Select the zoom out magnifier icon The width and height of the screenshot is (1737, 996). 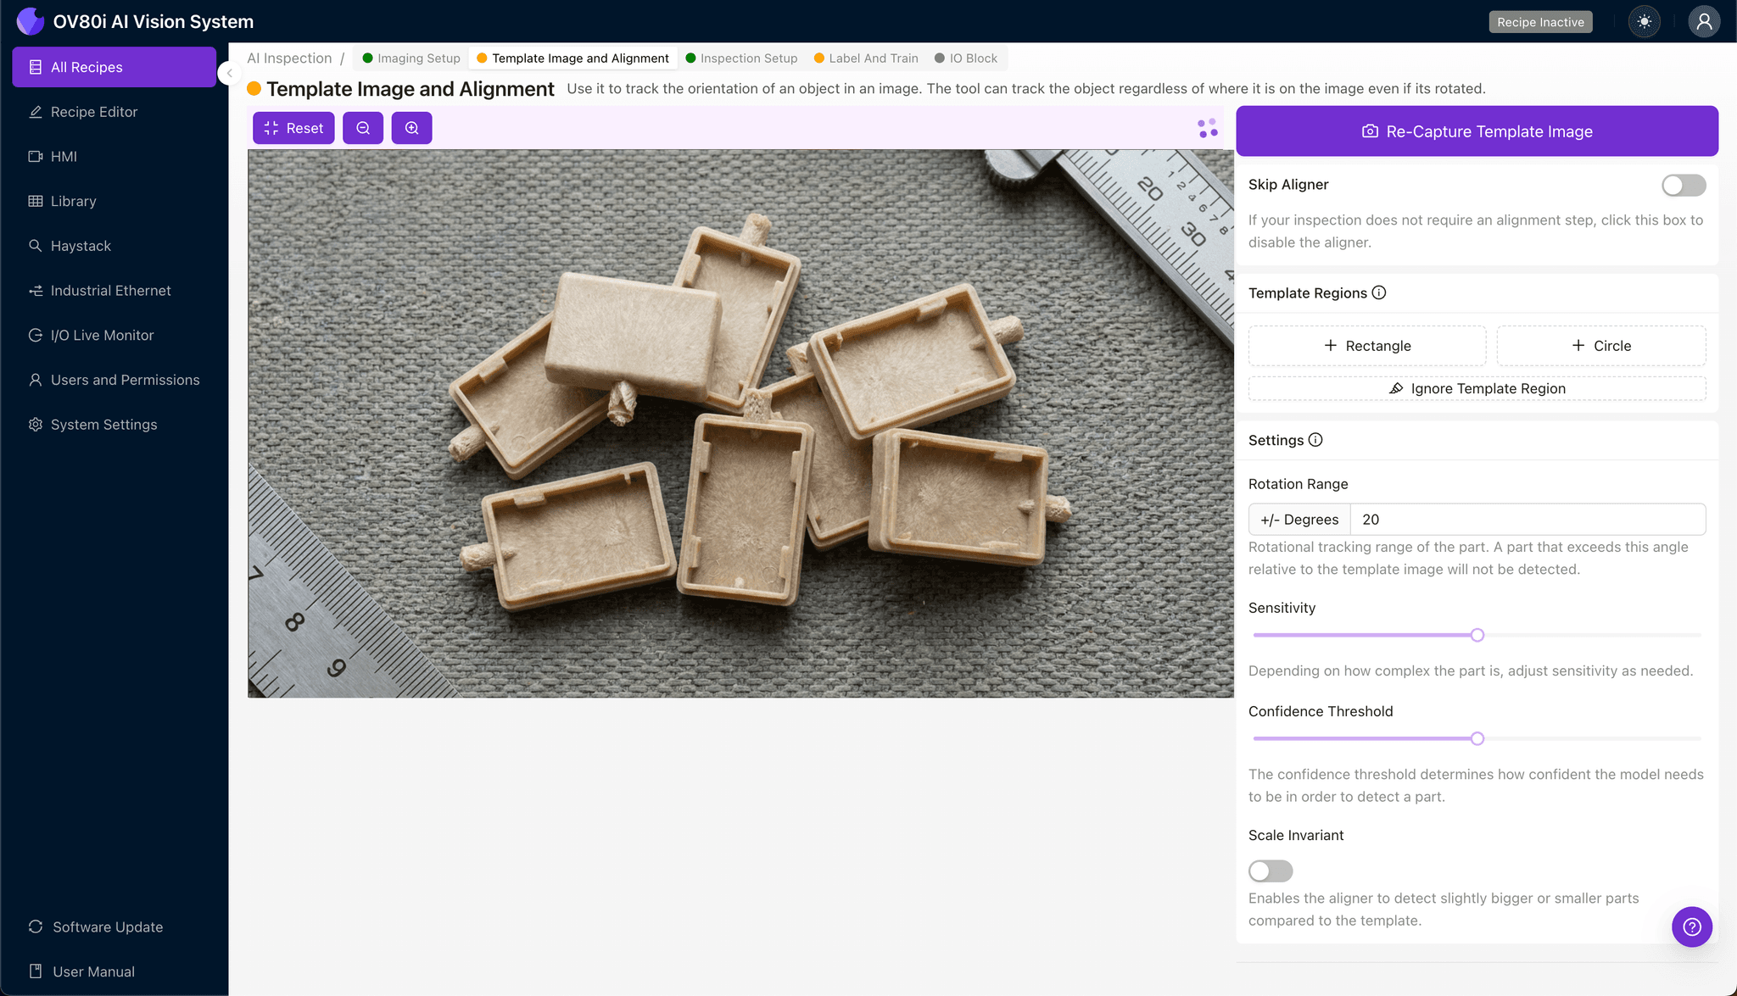(x=363, y=128)
